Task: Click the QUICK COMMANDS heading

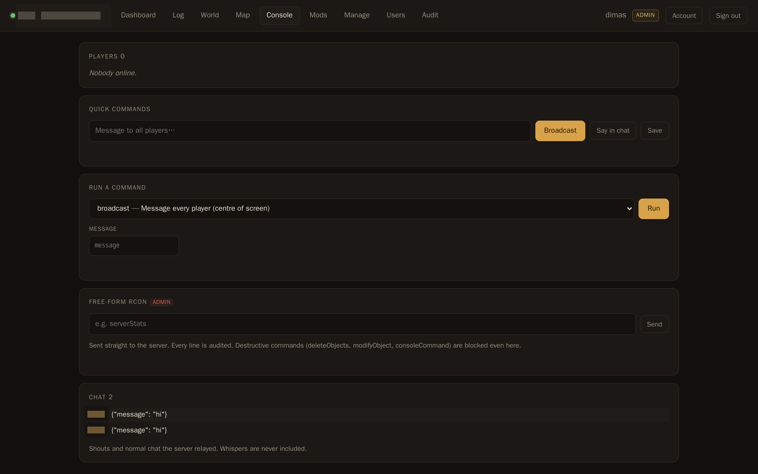Action: point(119,109)
